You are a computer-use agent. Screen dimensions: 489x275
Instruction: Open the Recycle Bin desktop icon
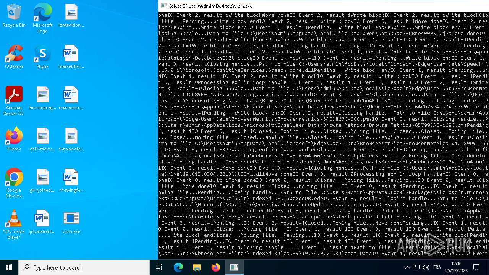tap(14, 16)
